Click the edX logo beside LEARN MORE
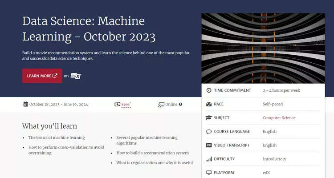334x178 pixels. [76, 76]
